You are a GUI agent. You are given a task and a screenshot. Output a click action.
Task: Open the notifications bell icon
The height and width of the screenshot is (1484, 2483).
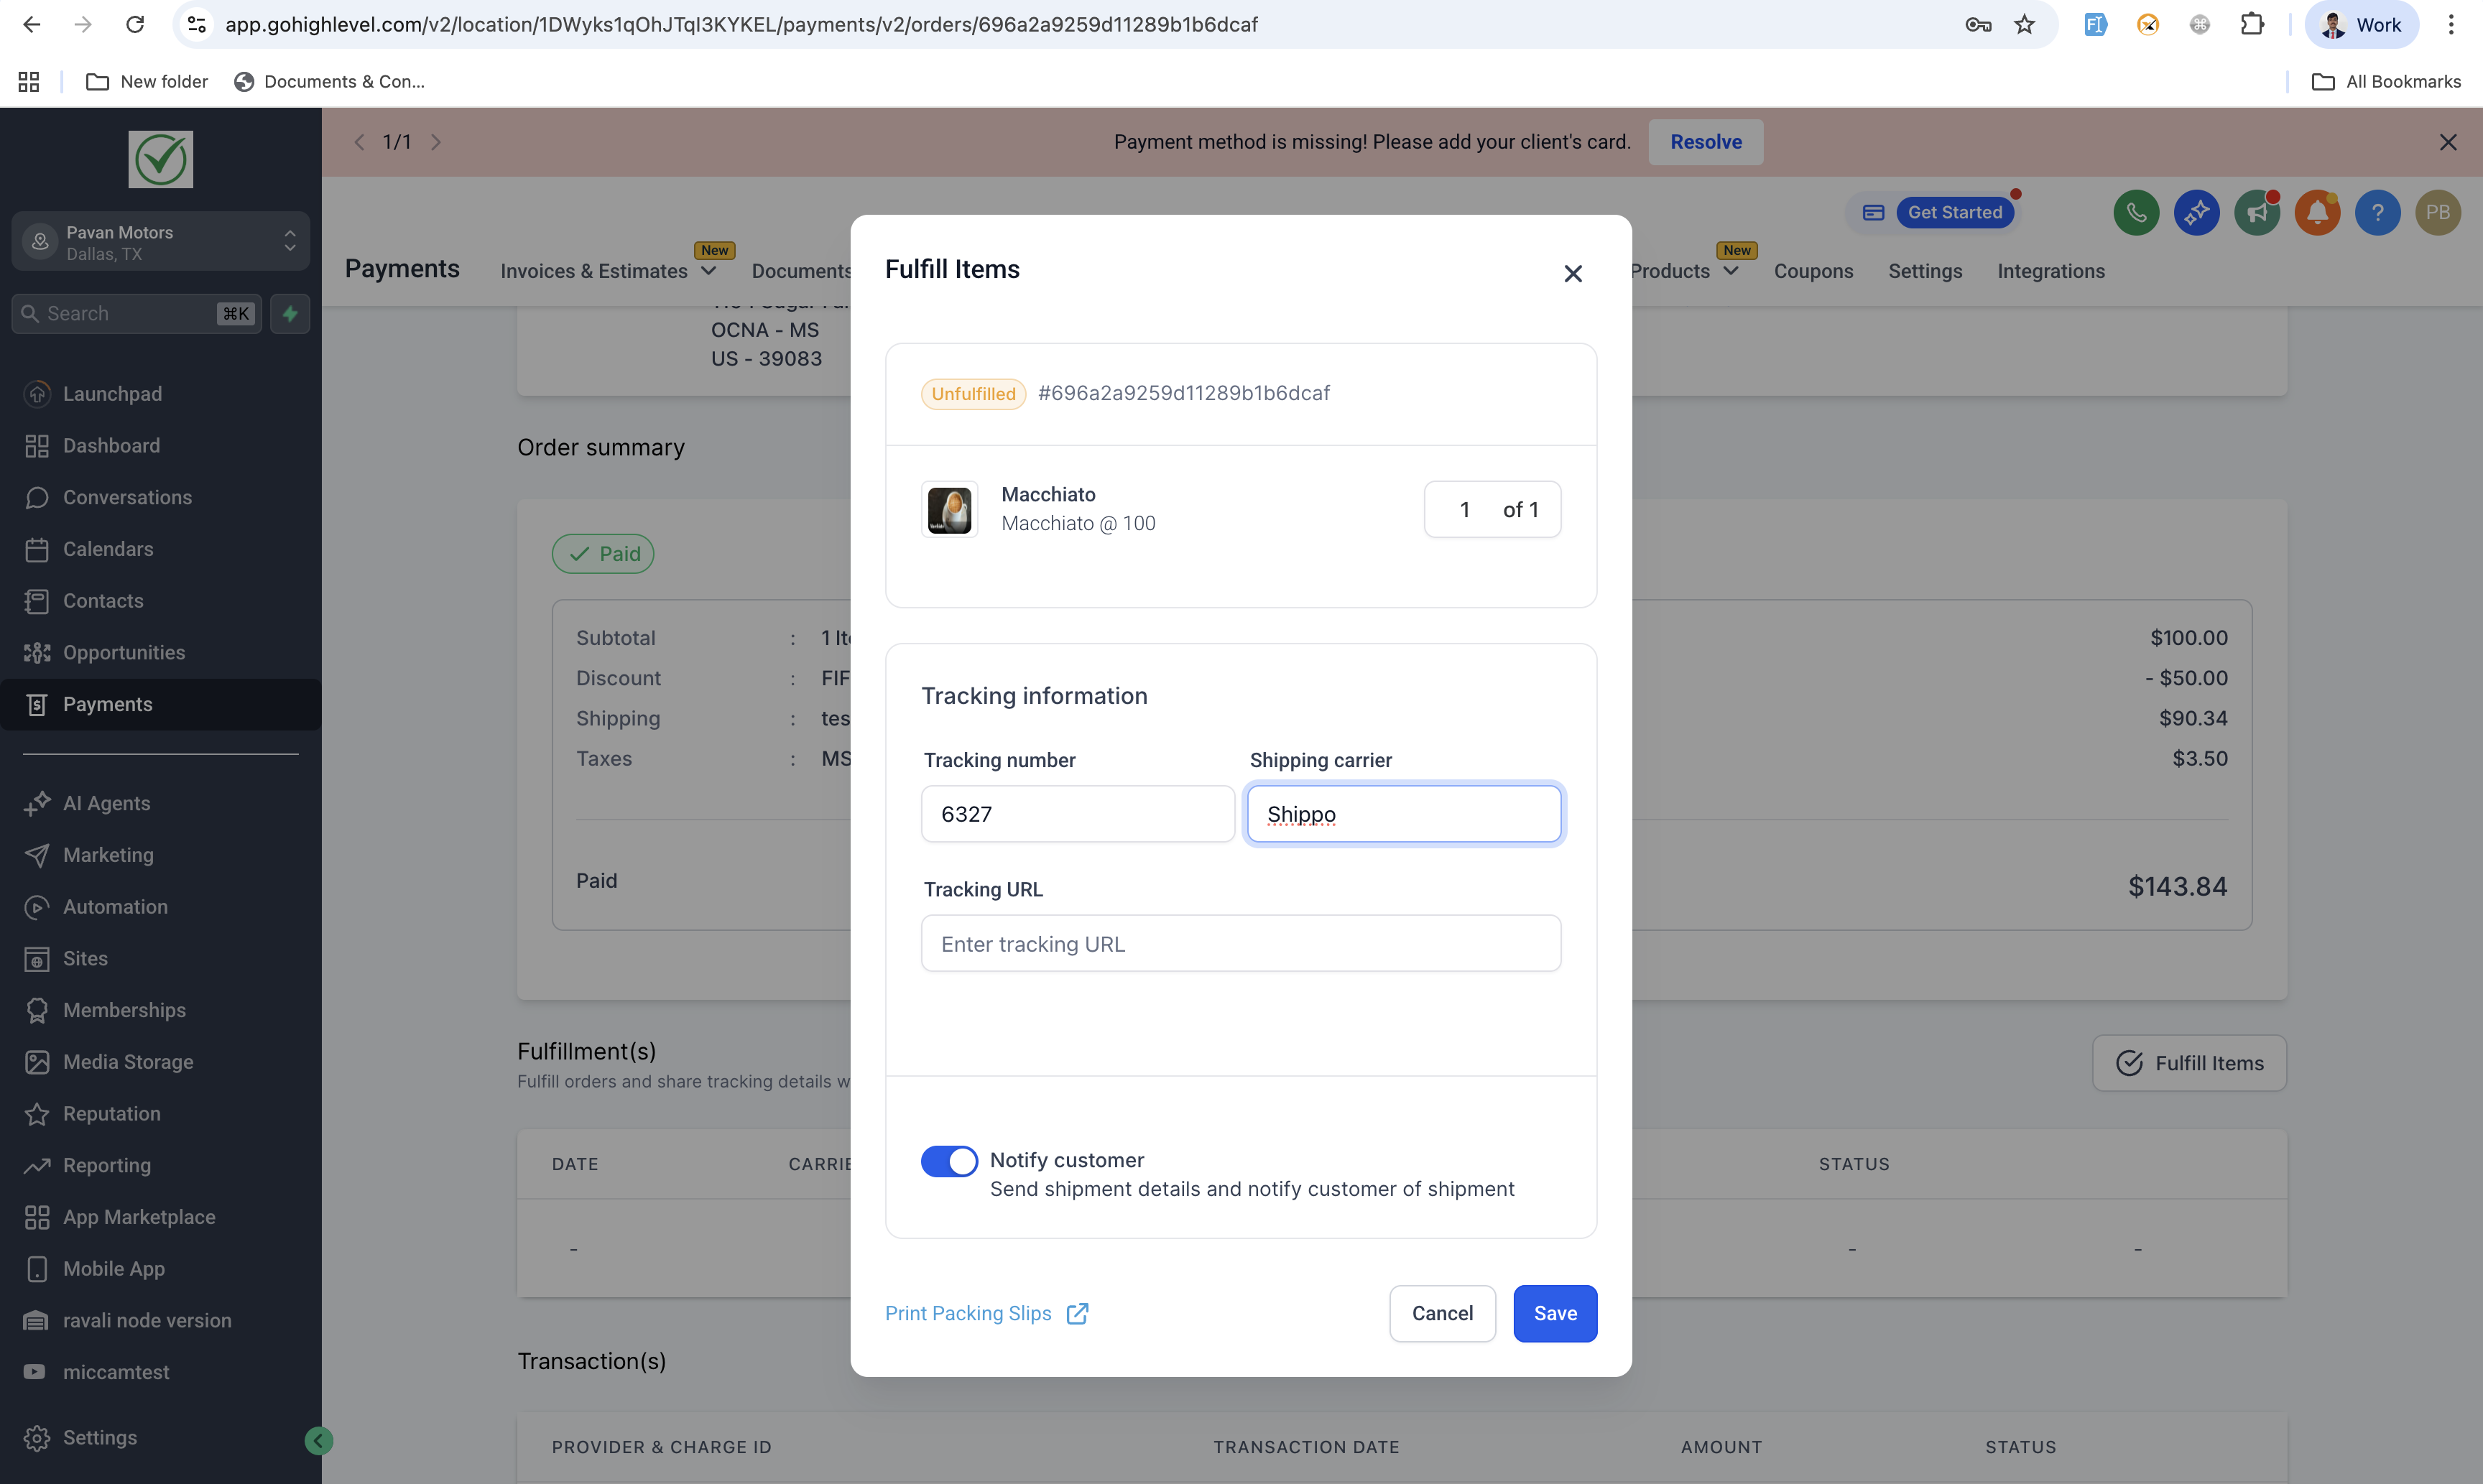pyautogui.click(x=2317, y=213)
